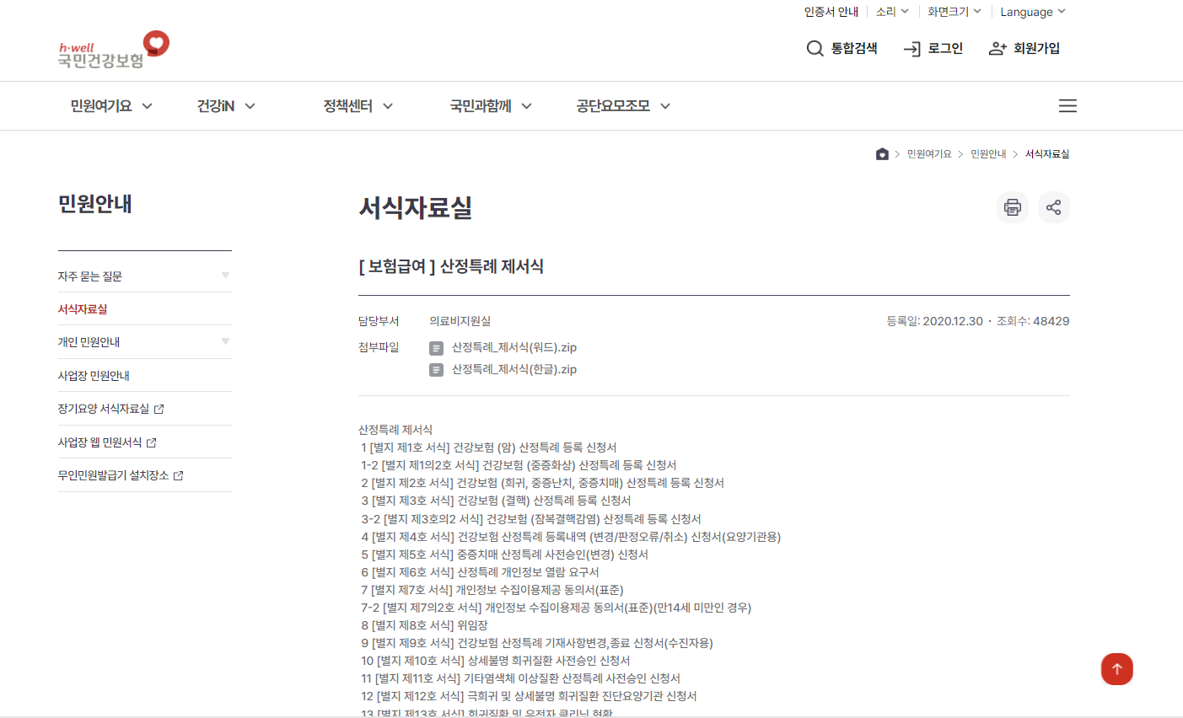Image resolution: width=1183 pixels, height=718 pixels.
Task: Click 민원여기요 in the breadcrumb
Action: [928, 153]
